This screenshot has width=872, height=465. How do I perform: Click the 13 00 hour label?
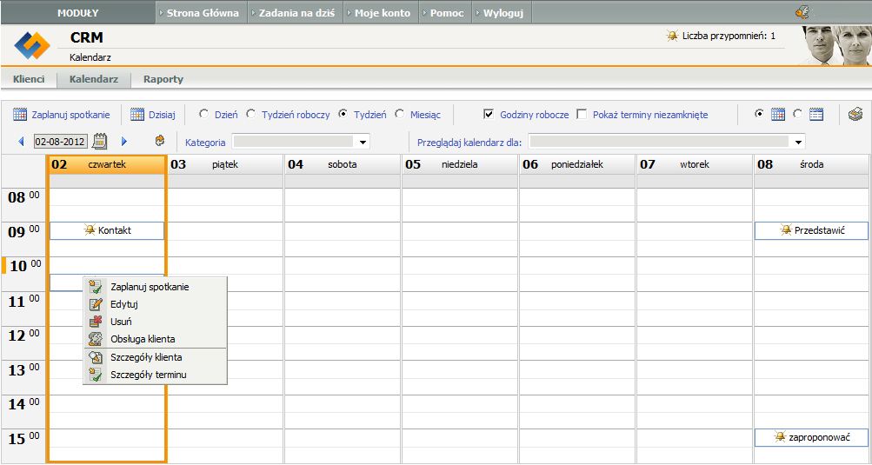click(24, 370)
